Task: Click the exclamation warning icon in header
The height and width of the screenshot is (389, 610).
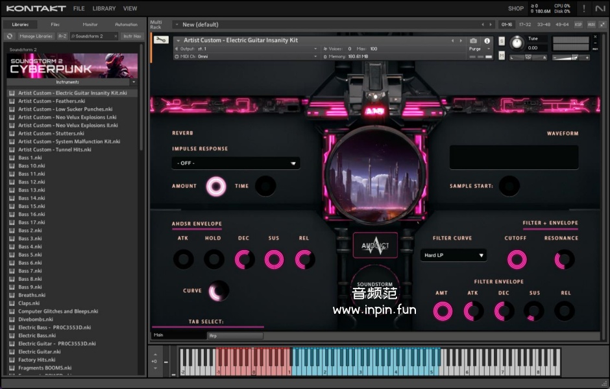Action: point(583,8)
